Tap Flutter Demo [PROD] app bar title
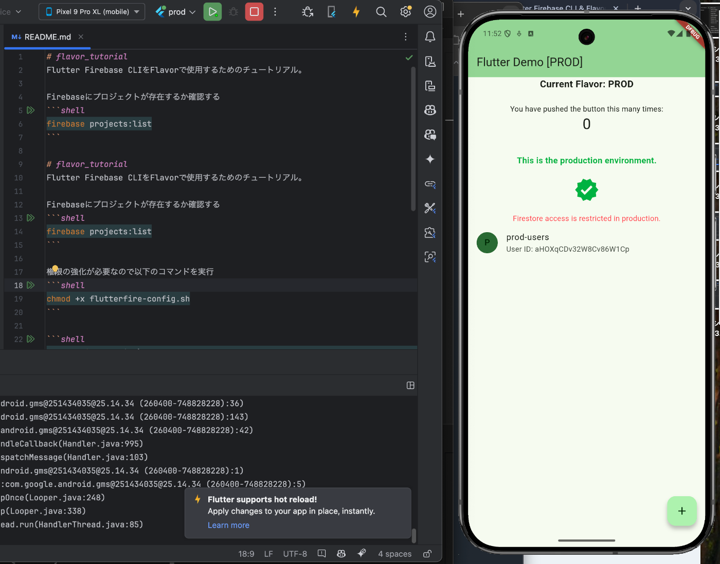 click(x=530, y=62)
